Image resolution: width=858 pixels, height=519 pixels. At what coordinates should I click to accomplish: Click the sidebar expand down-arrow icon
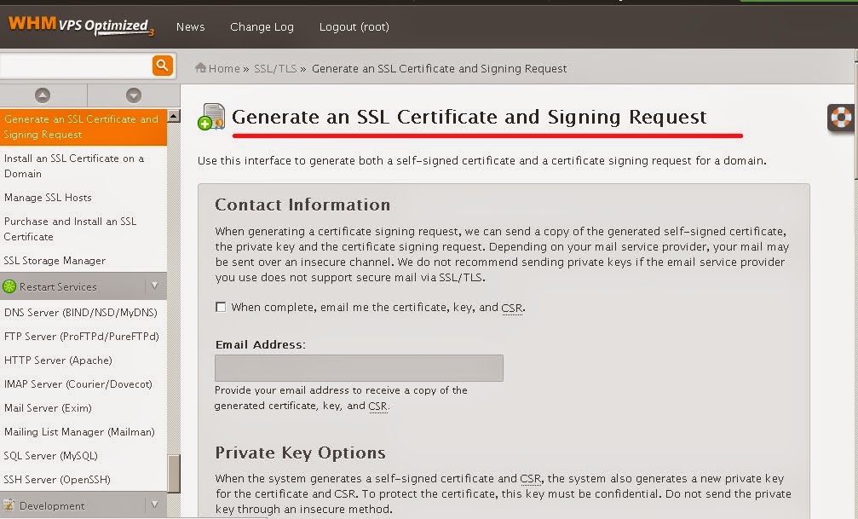point(134,95)
